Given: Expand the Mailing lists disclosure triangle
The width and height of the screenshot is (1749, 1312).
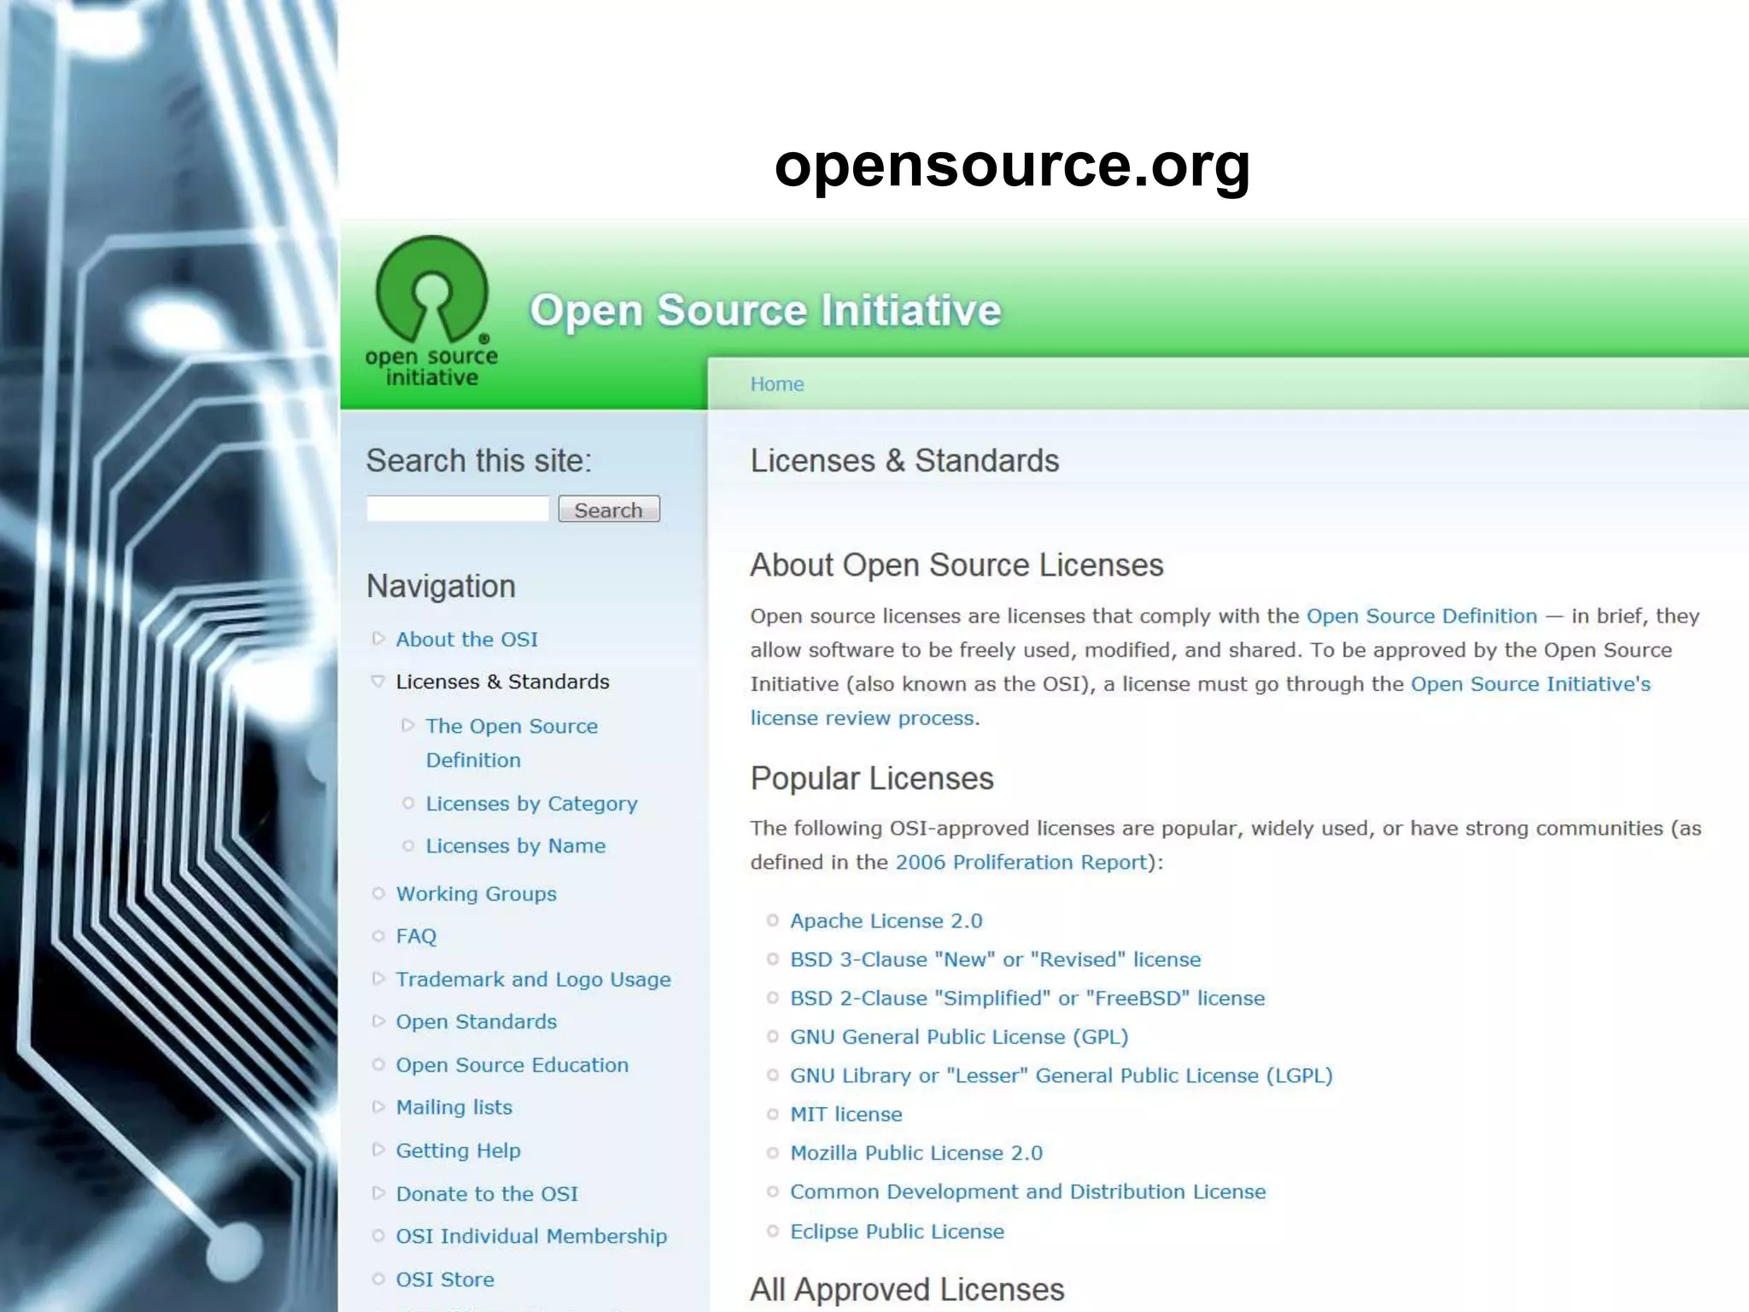Looking at the screenshot, I should coord(378,1107).
